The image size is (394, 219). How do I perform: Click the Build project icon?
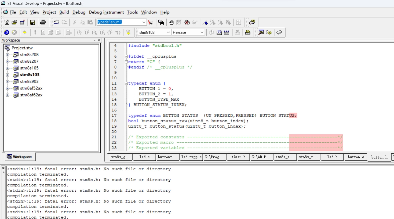(x=219, y=33)
